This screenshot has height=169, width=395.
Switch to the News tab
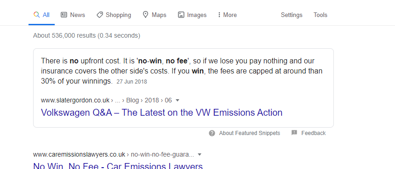point(73,15)
